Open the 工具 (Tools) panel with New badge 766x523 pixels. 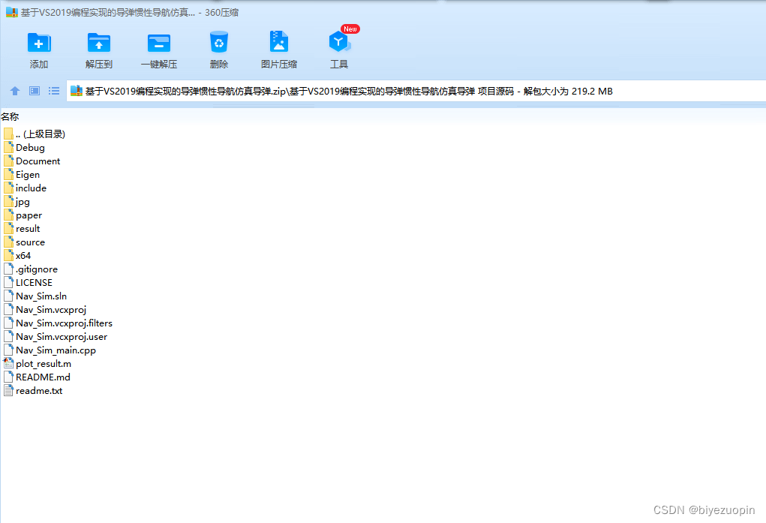pos(338,47)
